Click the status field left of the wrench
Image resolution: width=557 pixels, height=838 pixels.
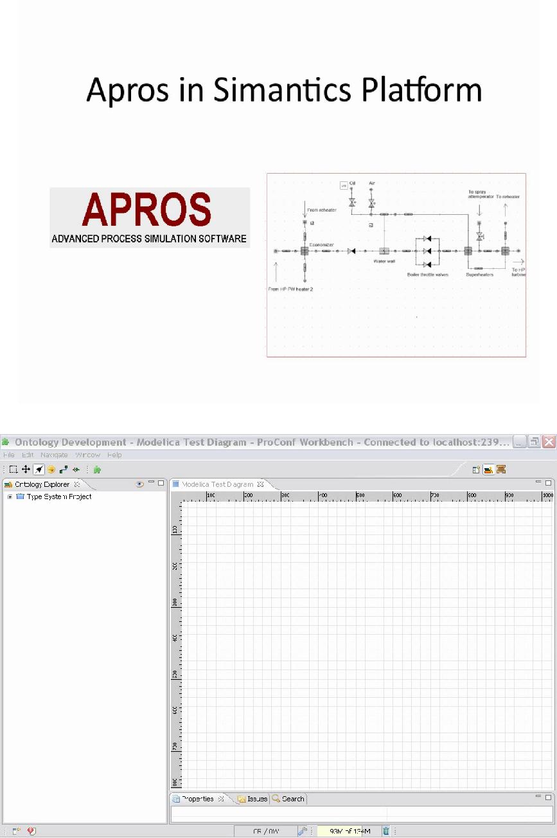click(265, 831)
